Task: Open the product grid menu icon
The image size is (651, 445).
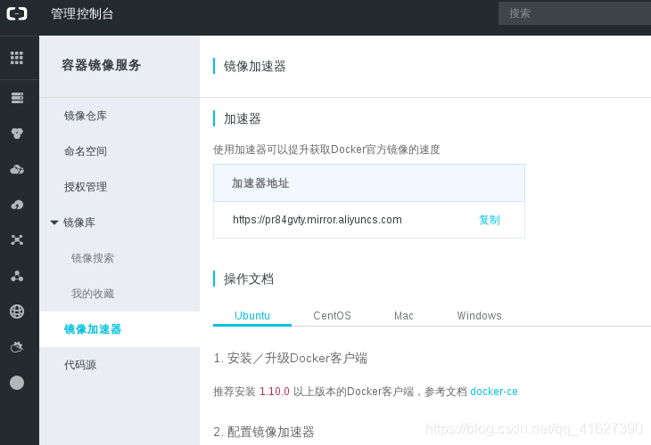Action: pos(17,58)
